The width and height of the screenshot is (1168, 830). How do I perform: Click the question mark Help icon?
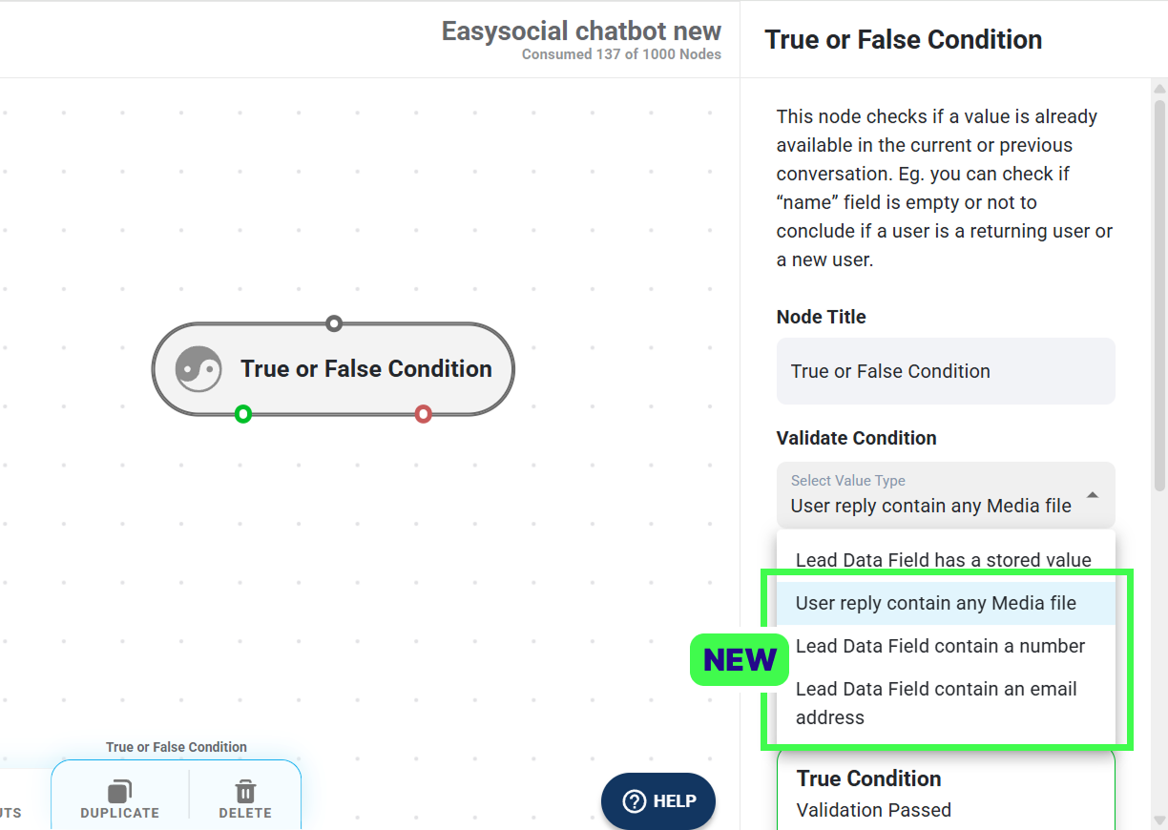pyautogui.click(x=635, y=801)
